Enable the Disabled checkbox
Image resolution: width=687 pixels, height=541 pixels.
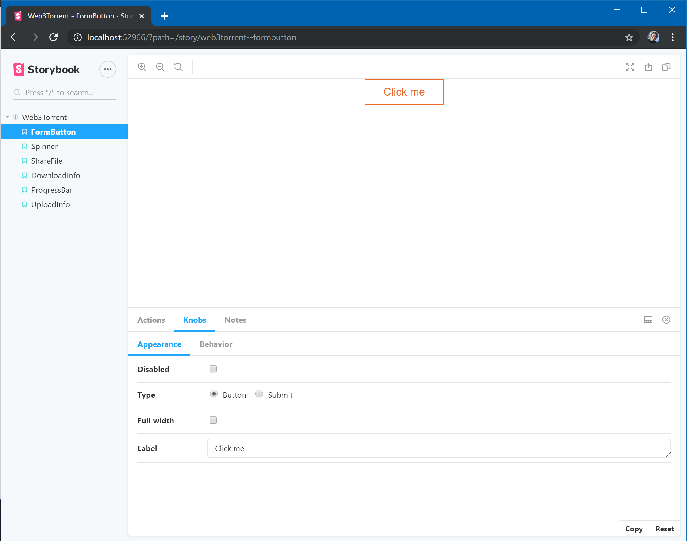pyautogui.click(x=213, y=369)
